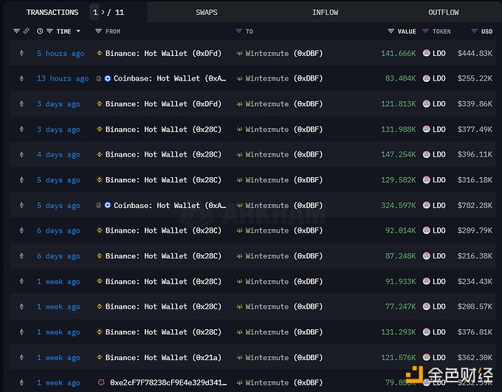This screenshot has width=502, height=392.
Task: Click the '4 days ago' timestamp
Action: pos(58,155)
